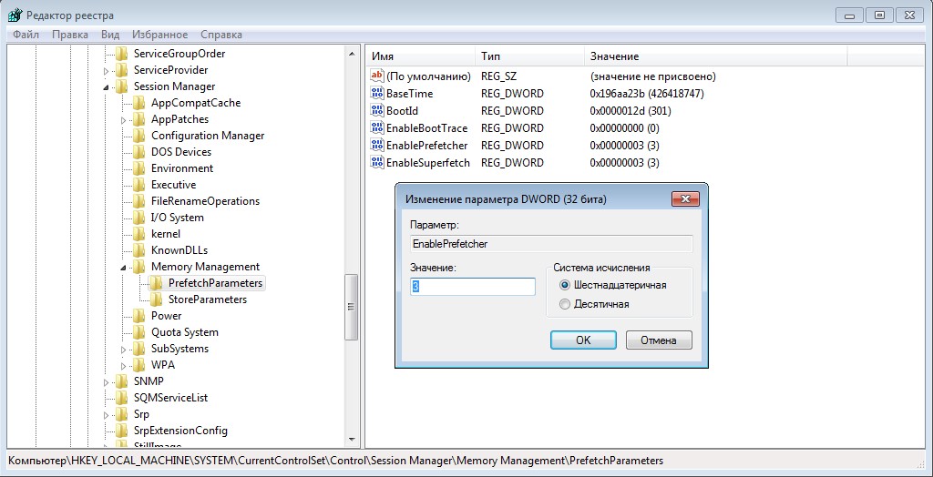933x477 pixels.
Task: Open the Правка menu
Action: (x=70, y=35)
